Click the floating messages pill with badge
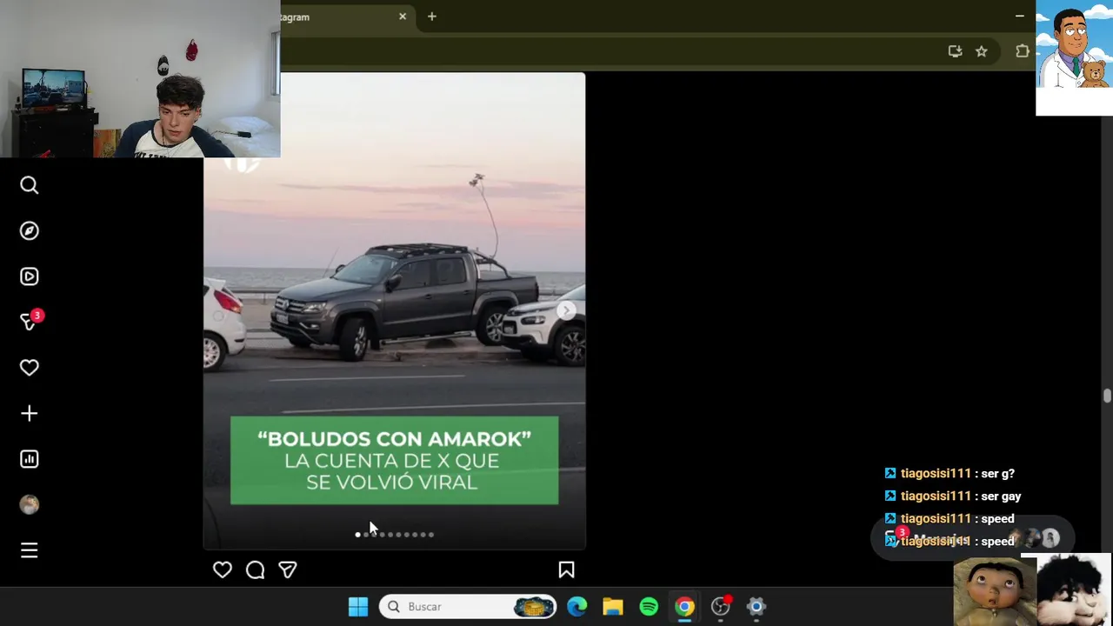 tap(972, 539)
